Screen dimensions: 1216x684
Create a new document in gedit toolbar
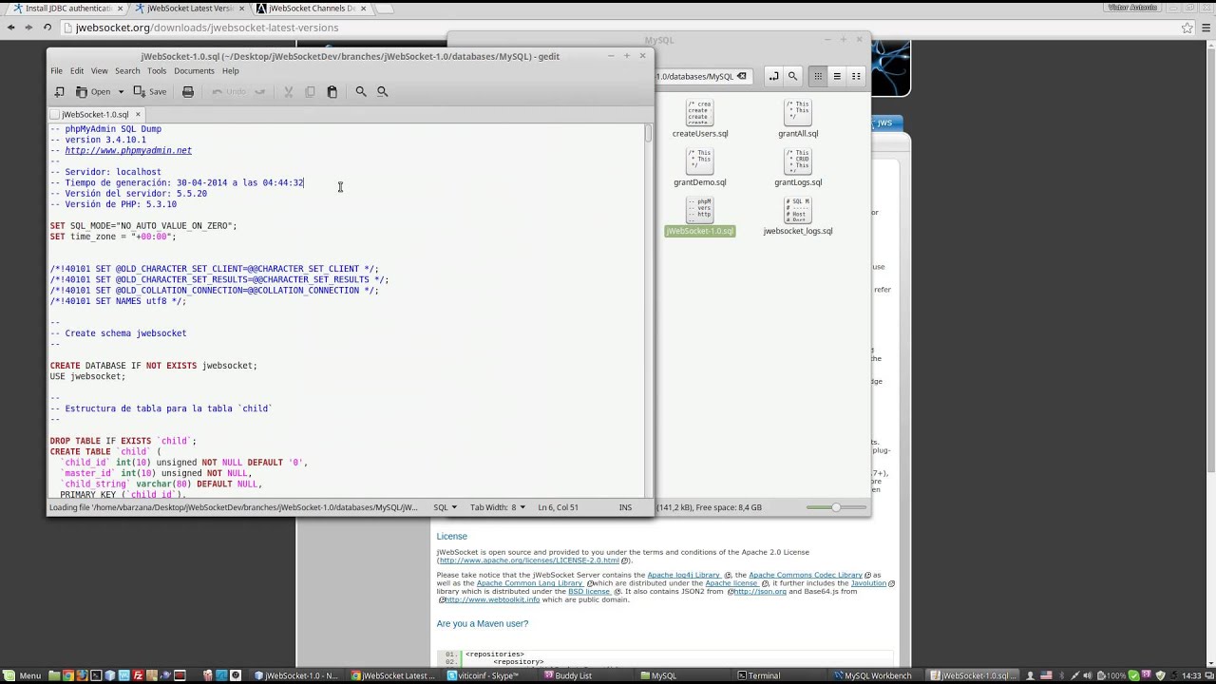point(60,92)
